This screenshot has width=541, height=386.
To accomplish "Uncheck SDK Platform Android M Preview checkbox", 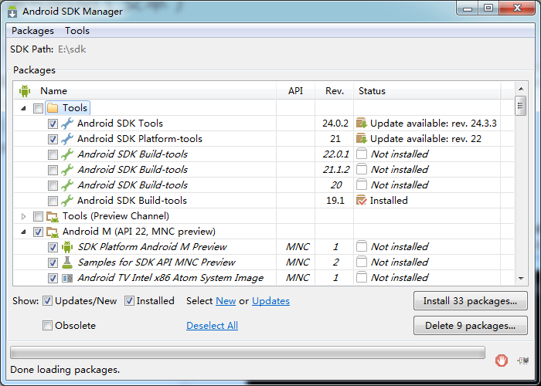I will (53, 248).
